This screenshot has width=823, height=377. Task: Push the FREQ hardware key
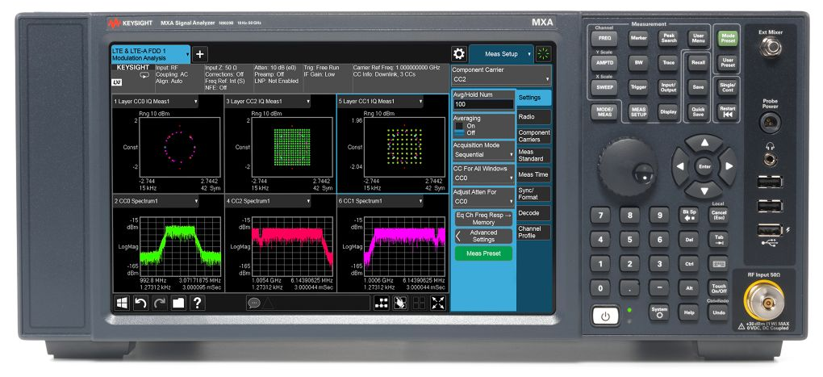point(604,38)
